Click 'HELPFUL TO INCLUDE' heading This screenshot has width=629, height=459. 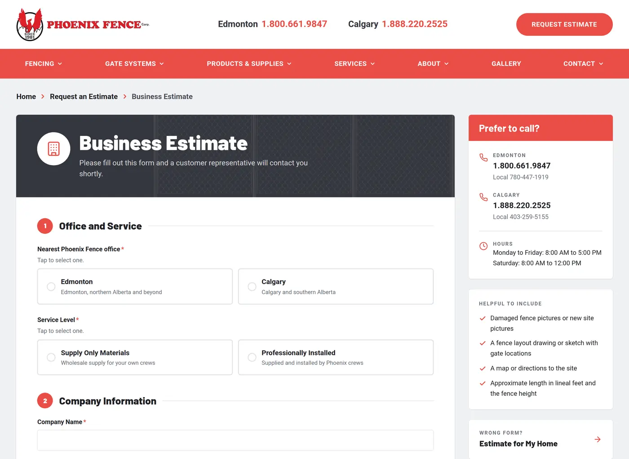(x=510, y=304)
